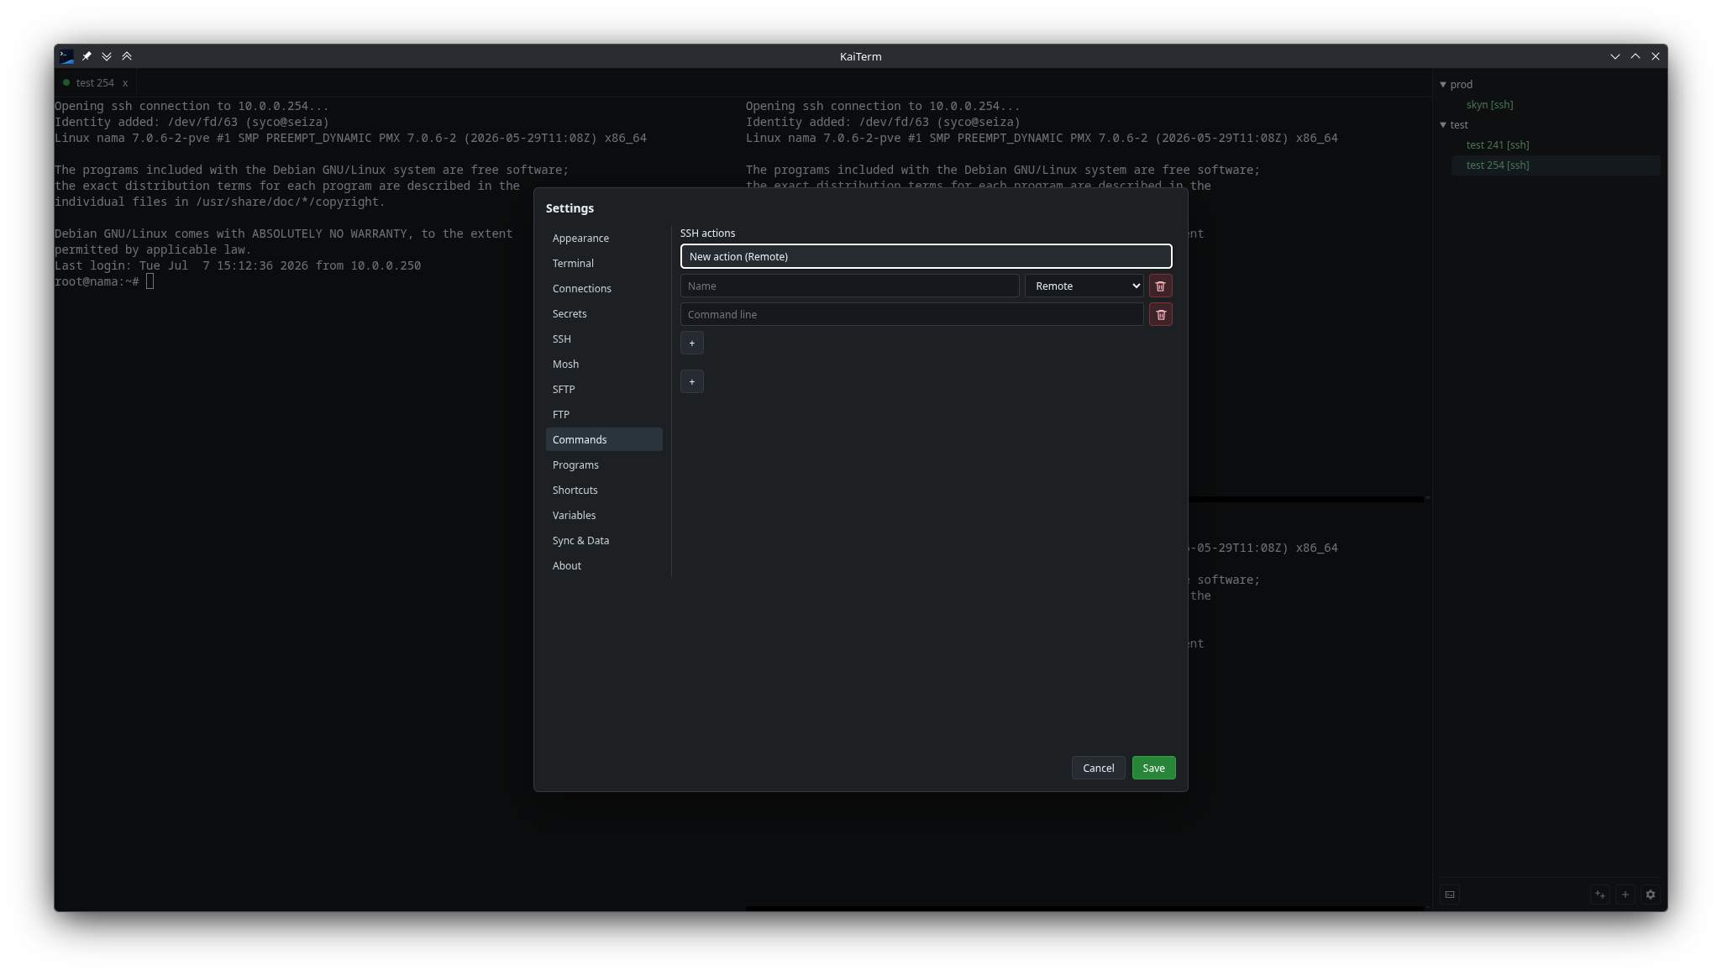The width and height of the screenshot is (1722, 976).
Task: Open the FTP settings section
Action: (x=604, y=415)
